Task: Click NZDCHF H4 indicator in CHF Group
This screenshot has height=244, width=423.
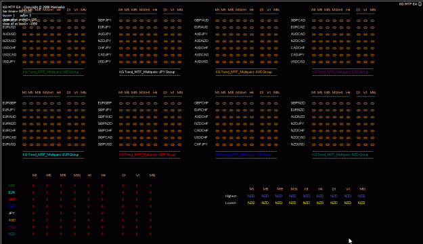Action: coord(252,124)
